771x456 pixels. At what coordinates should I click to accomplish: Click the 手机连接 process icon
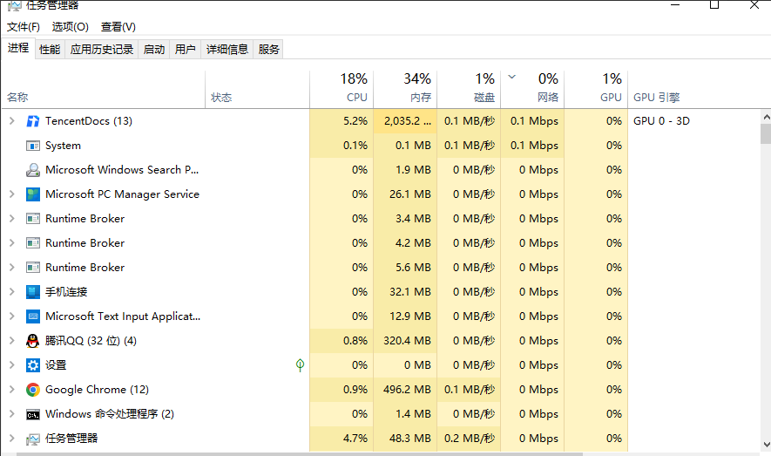tap(33, 292)
